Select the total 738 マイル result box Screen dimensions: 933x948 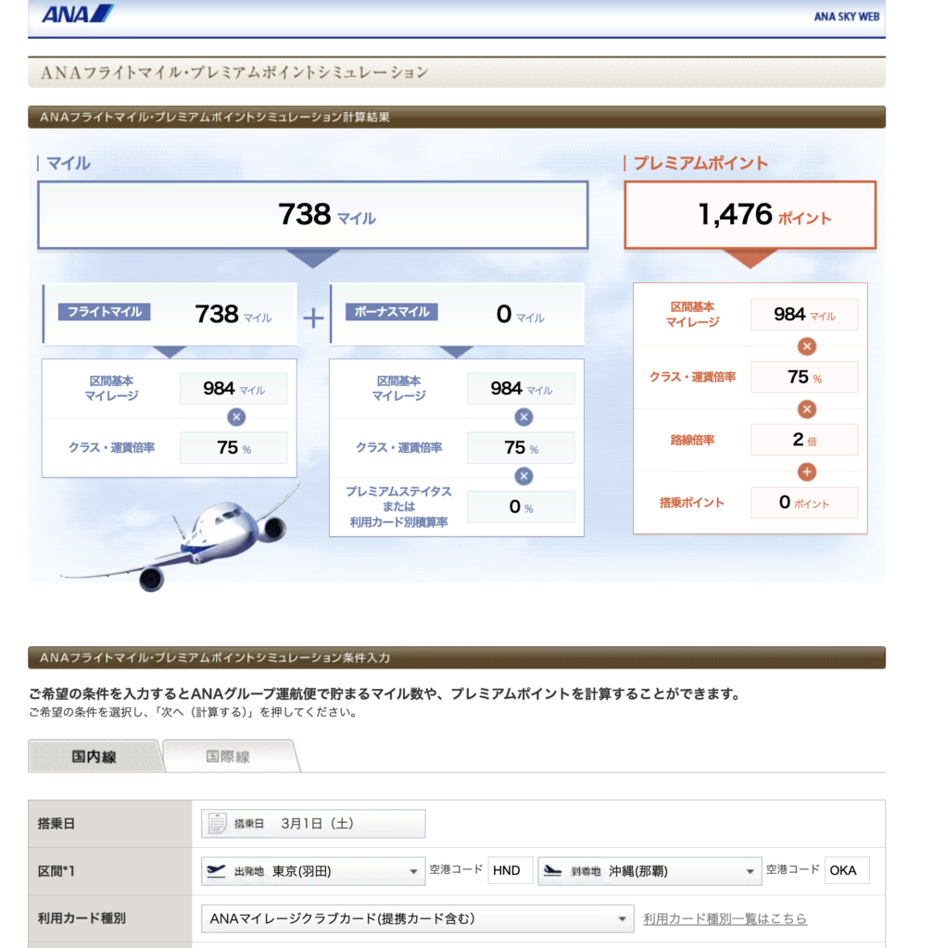313,215
